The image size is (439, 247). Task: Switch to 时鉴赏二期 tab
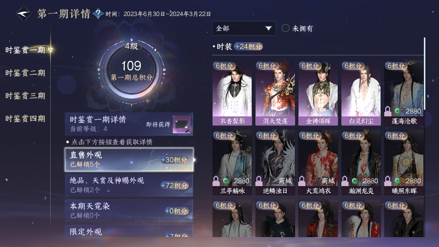(25, 73)
